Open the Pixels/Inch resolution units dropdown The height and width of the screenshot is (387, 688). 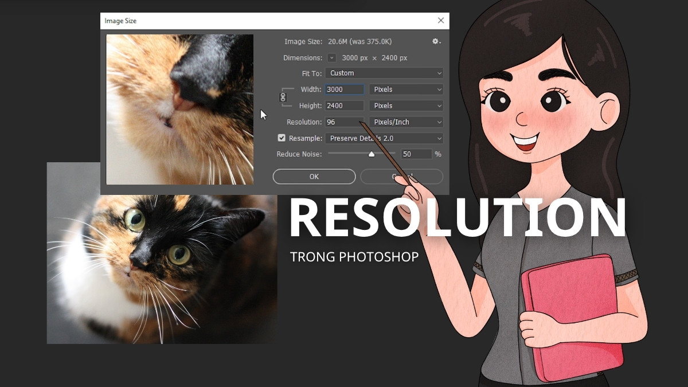(x=406, y=122)
